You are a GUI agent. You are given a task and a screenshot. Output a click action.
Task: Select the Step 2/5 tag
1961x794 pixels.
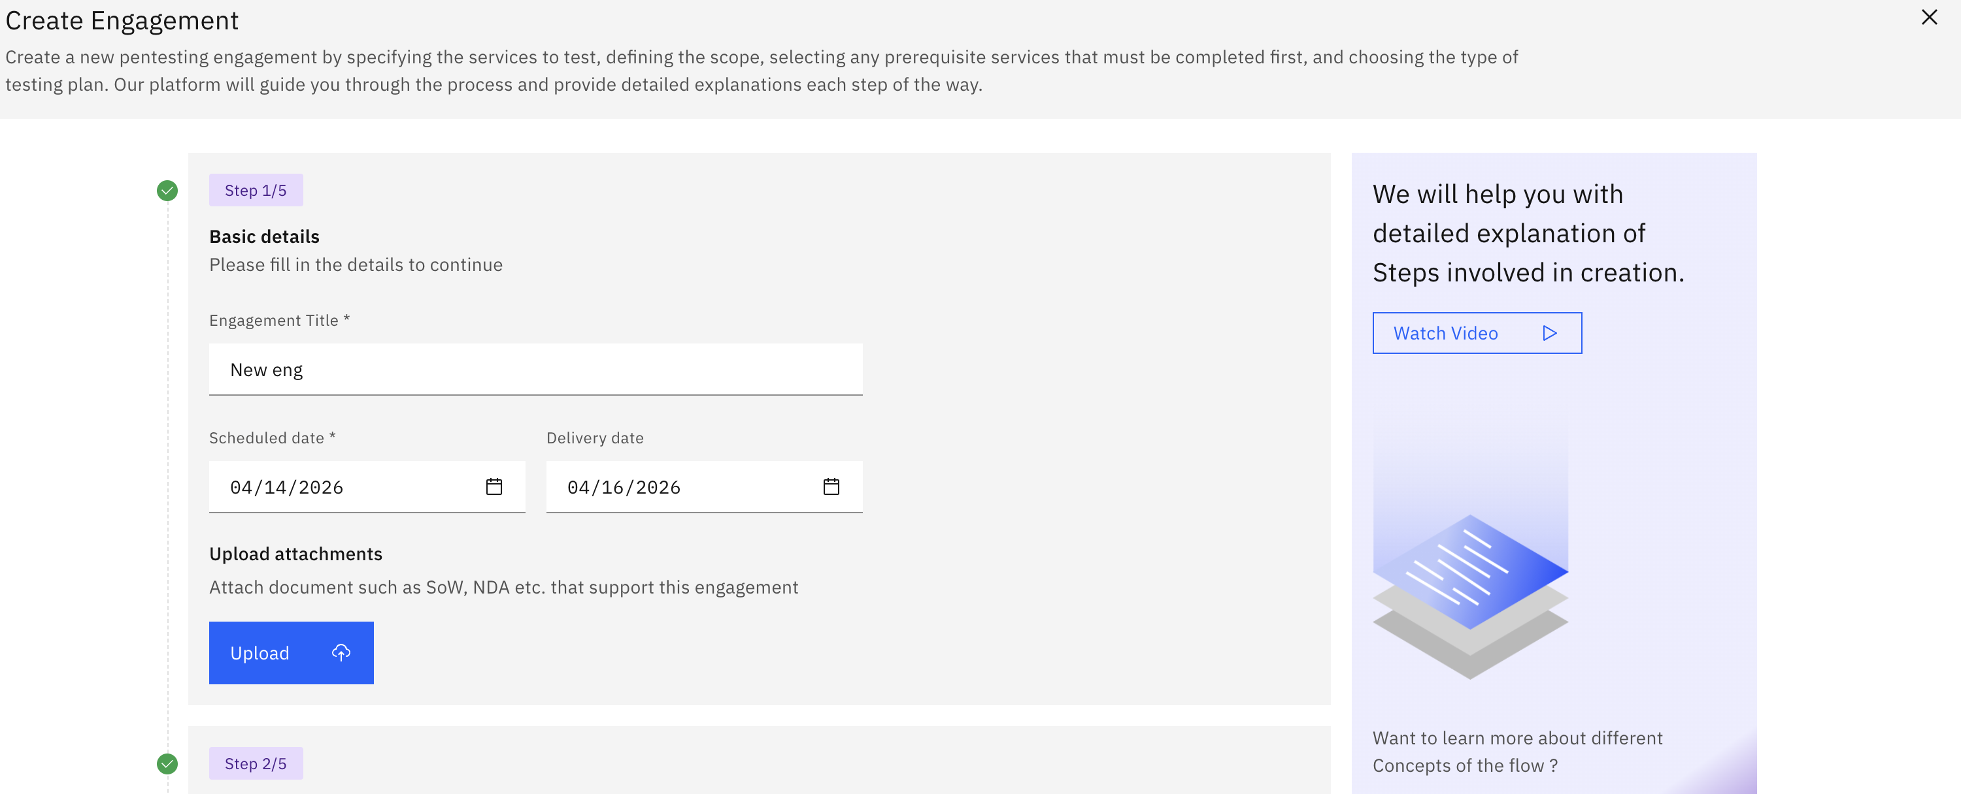[256, 763]
